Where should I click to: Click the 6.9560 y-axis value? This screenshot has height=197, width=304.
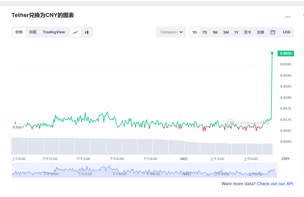(x=286, y=142)
